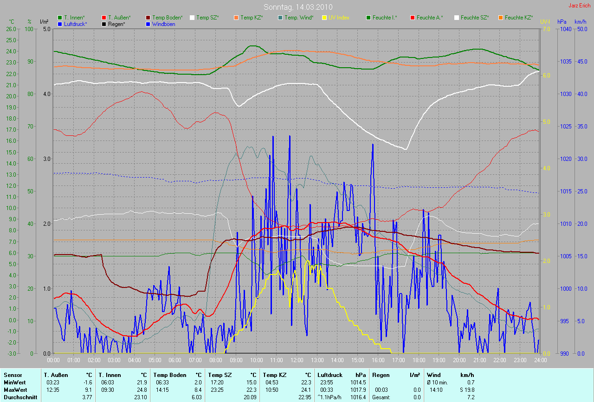Screen dimensions: 594x402
Task: Click the Luftdruck table column header
Action: point(330,375)
